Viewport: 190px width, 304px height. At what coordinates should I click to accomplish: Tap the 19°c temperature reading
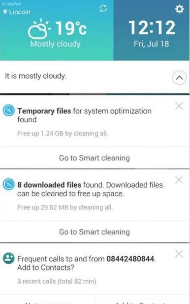[x=71, y=29]
